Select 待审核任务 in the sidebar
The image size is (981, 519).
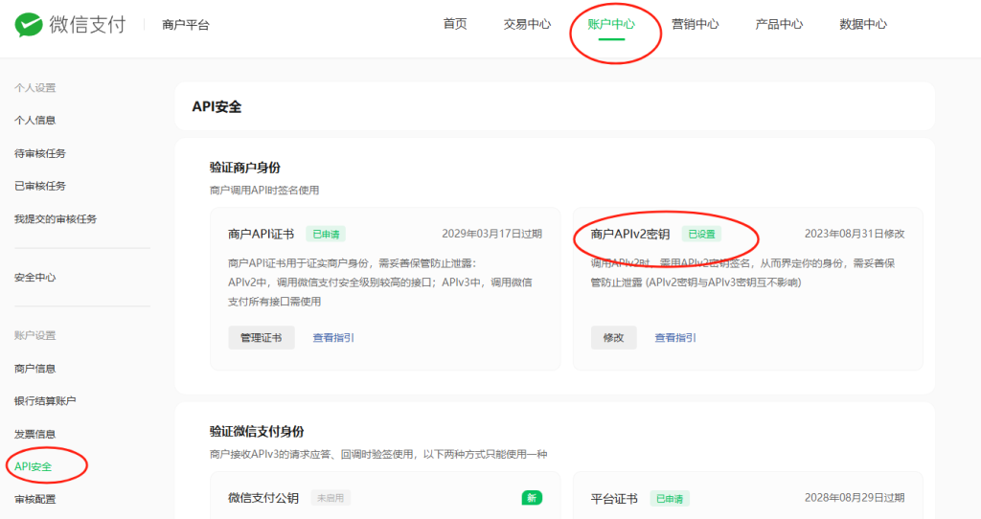click(40, 153)
